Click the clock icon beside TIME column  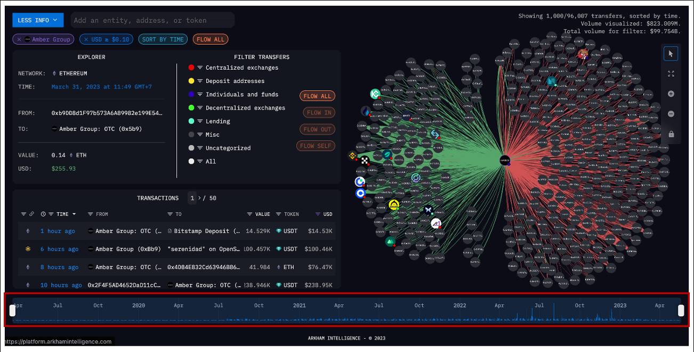43,214
